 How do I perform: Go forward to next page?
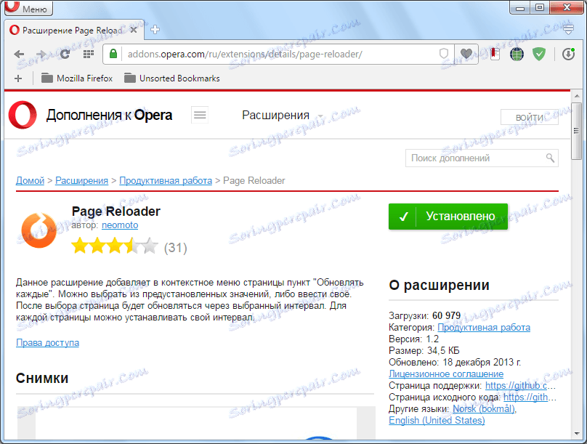coord(41,55)
